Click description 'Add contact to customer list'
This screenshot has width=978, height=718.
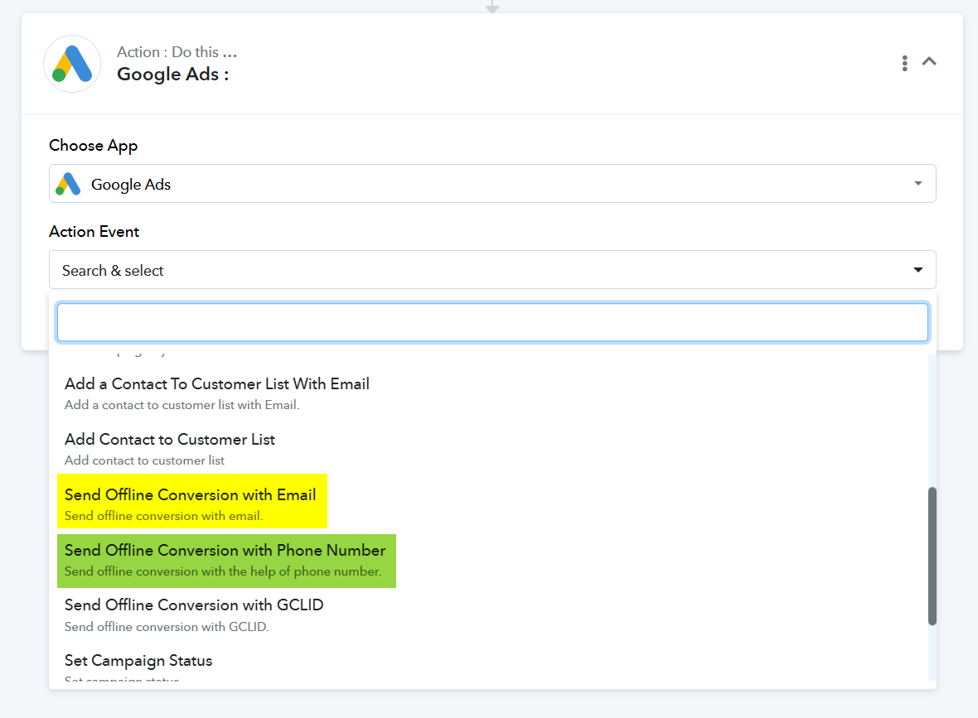pos(145,460)
